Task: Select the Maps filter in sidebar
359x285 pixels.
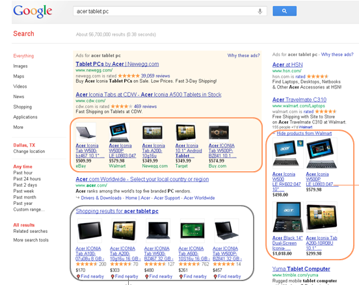Action: click(x=19, y=76)
